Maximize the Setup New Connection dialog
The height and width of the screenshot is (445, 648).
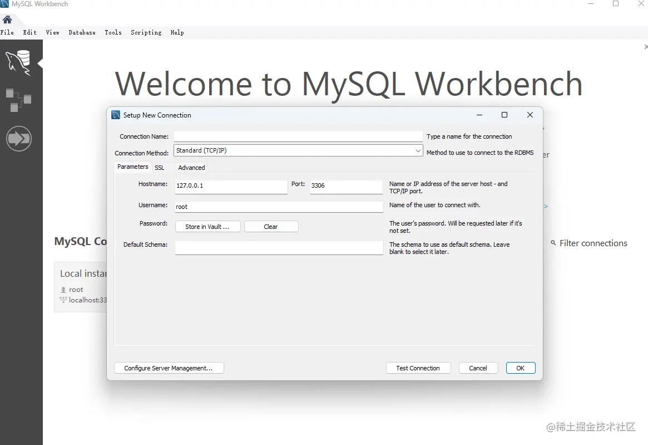tap(504, 115)
